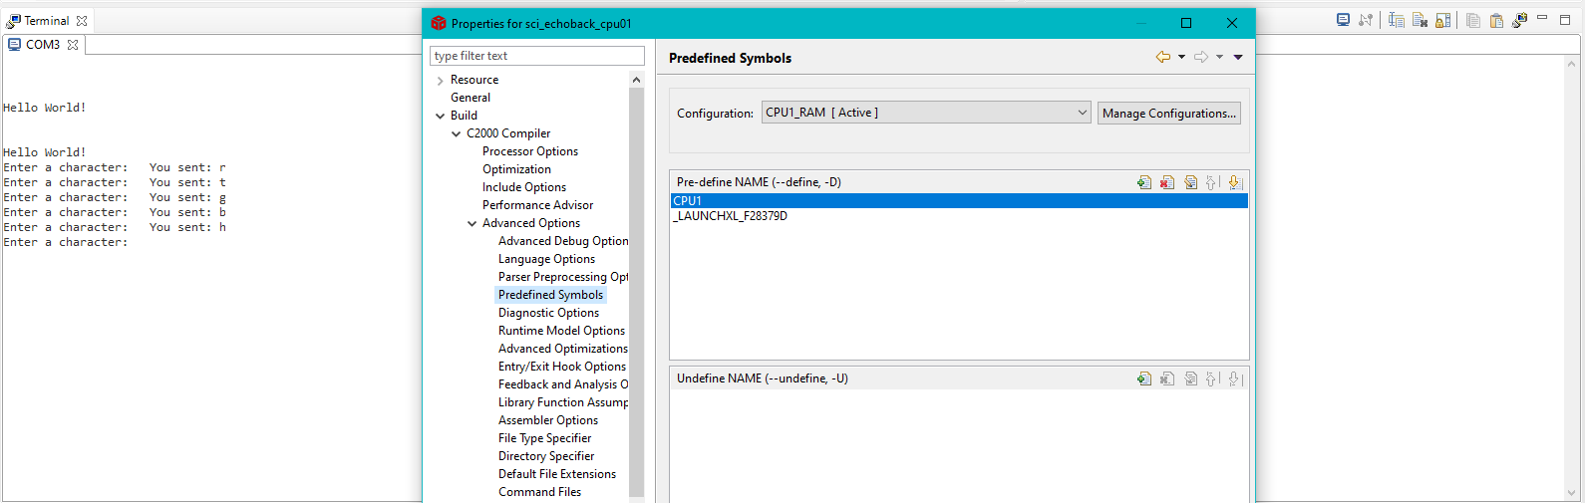1585x503 pixels.
Task: Click terminal Paste clipboard icon
Action: (x=1496, y=20)
